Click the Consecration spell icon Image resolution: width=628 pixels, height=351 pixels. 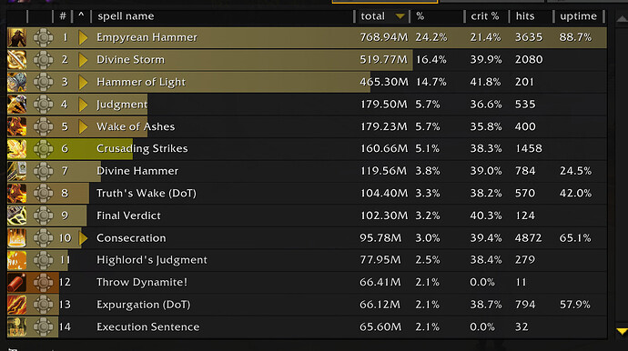(x=16, y=238)
